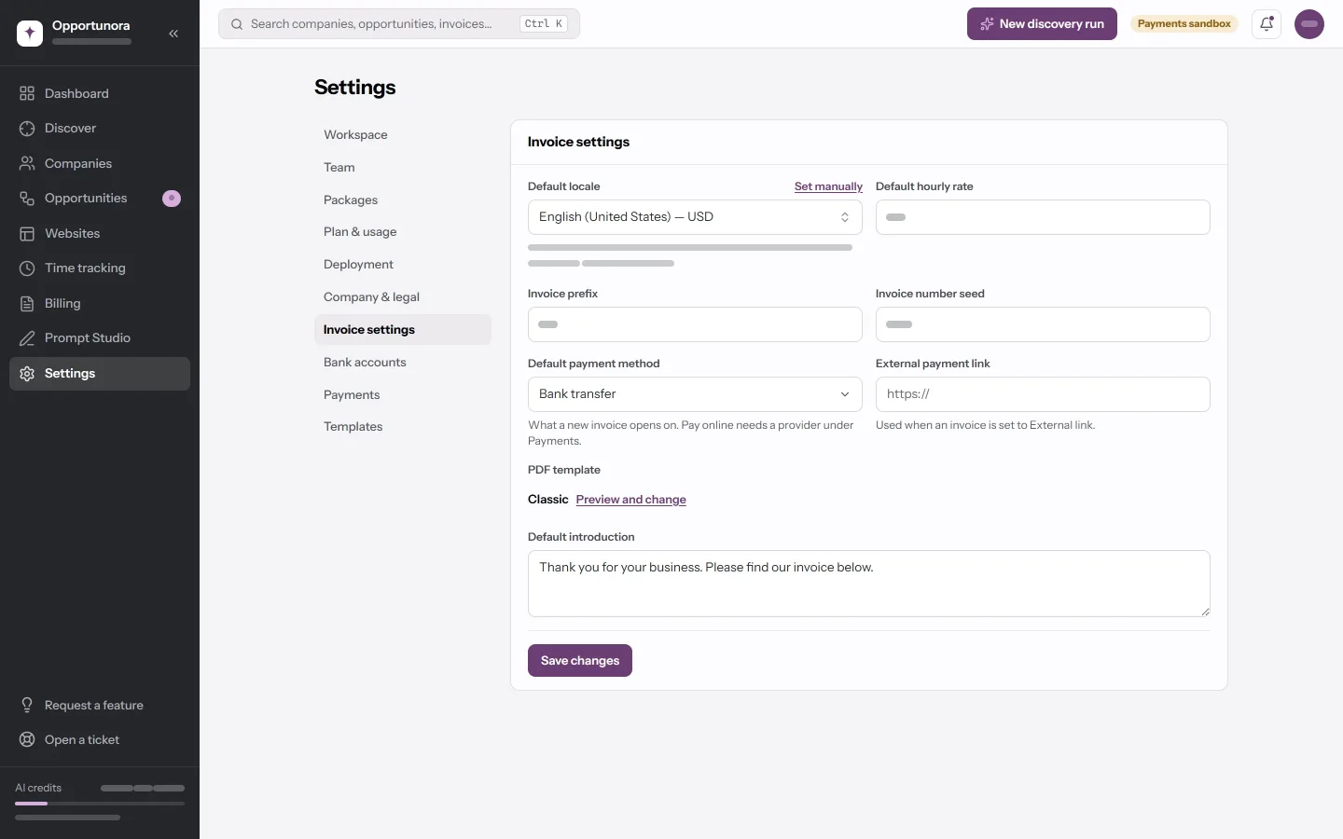Focus the Invoice prefix field
The height and width of the screenshot is (839, 1343).
coord(695,324)
